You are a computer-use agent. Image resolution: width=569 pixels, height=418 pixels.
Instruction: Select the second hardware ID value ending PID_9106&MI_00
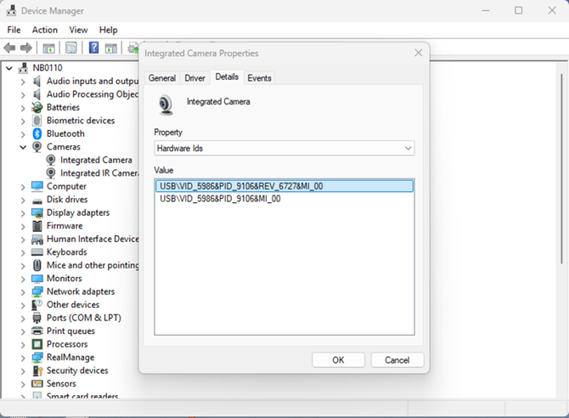(220, 199)
